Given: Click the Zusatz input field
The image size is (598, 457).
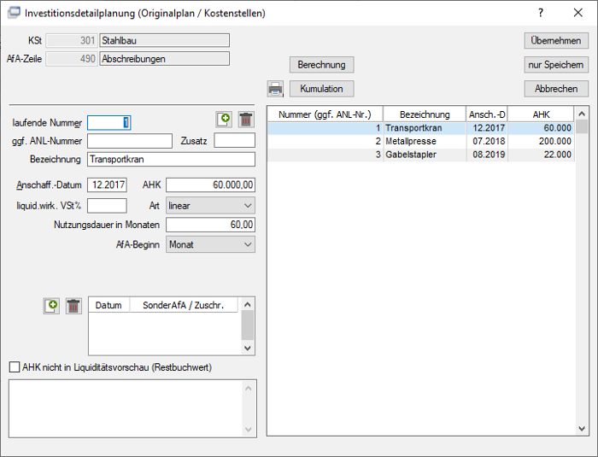Looking at the screenshot, I should pyautogui.click(x=235, y=140).
